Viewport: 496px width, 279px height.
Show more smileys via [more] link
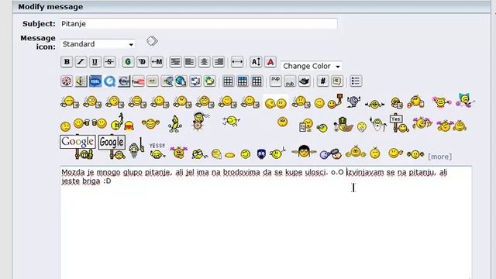(439, 157)
